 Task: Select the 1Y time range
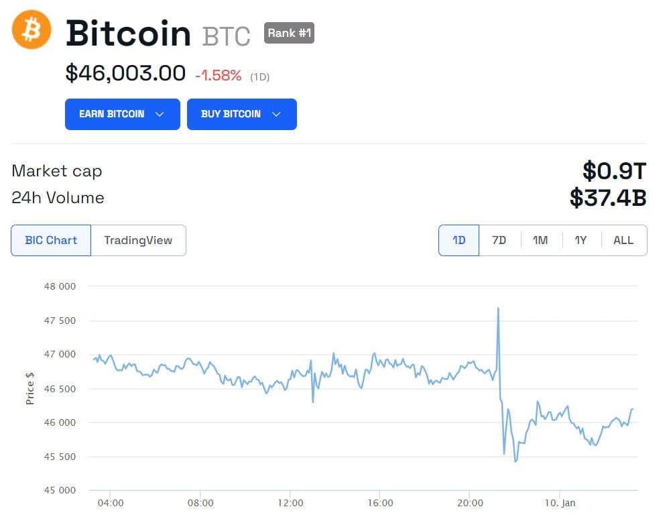(581, 240)
